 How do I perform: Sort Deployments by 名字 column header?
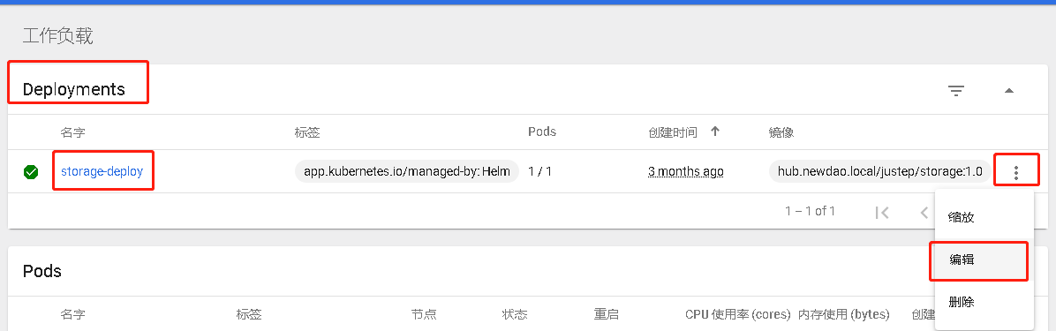click(x=72, y=132)
